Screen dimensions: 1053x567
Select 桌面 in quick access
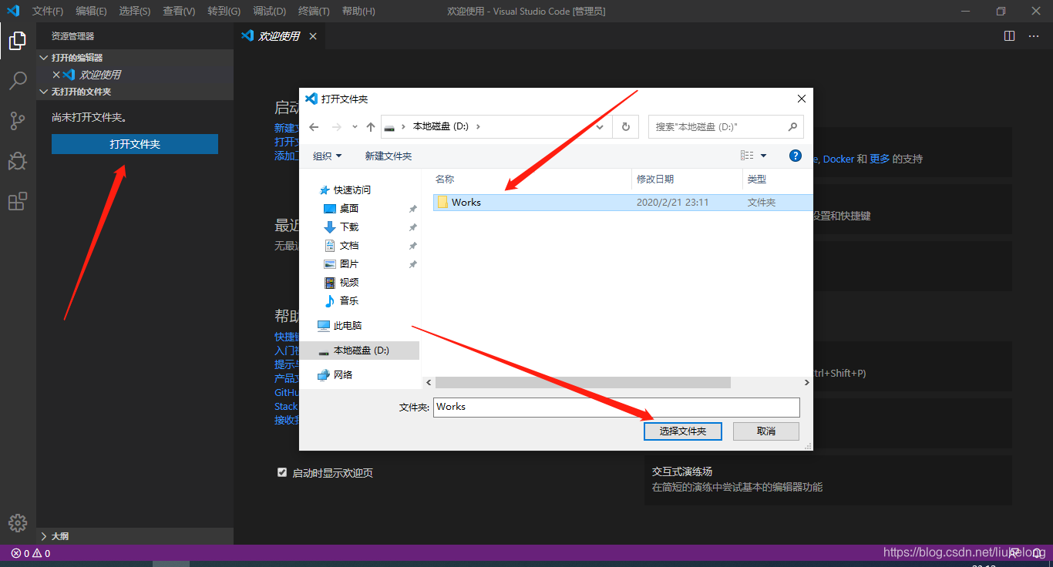(349, 209)
